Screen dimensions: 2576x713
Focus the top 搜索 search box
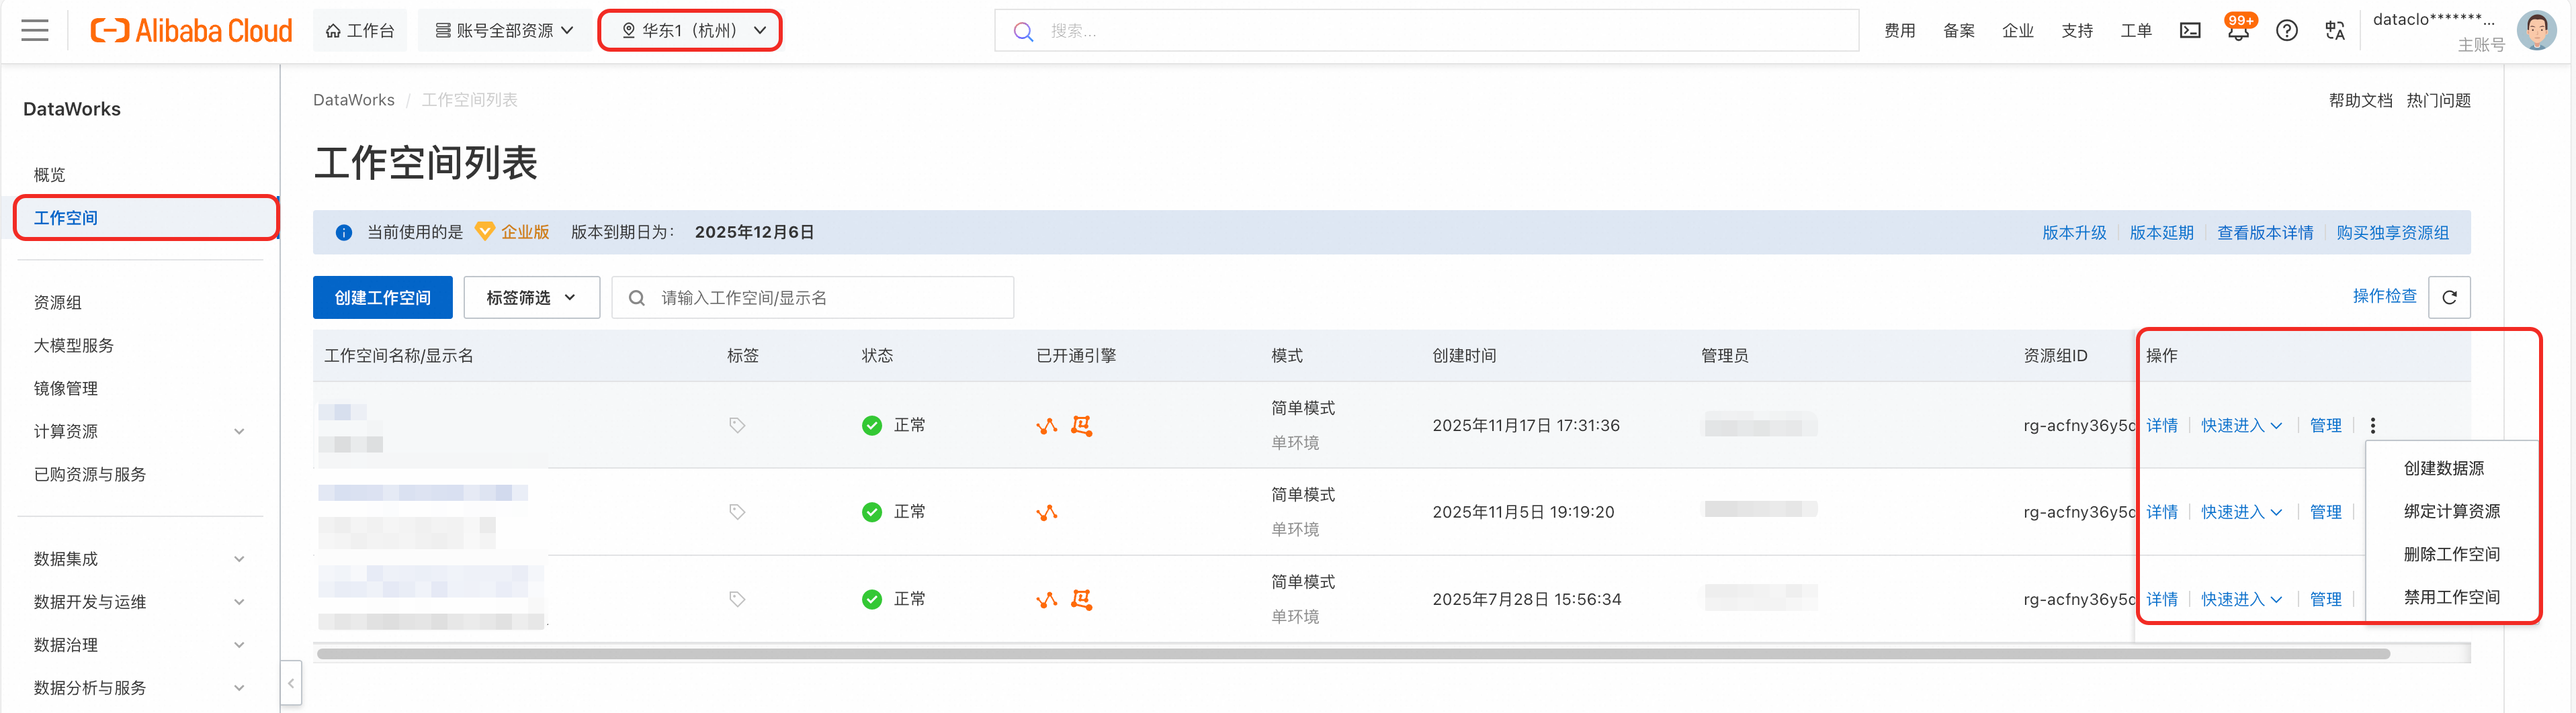pos(1426,31)
